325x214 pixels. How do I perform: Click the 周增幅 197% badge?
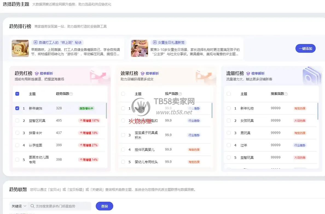coord(89,121)
